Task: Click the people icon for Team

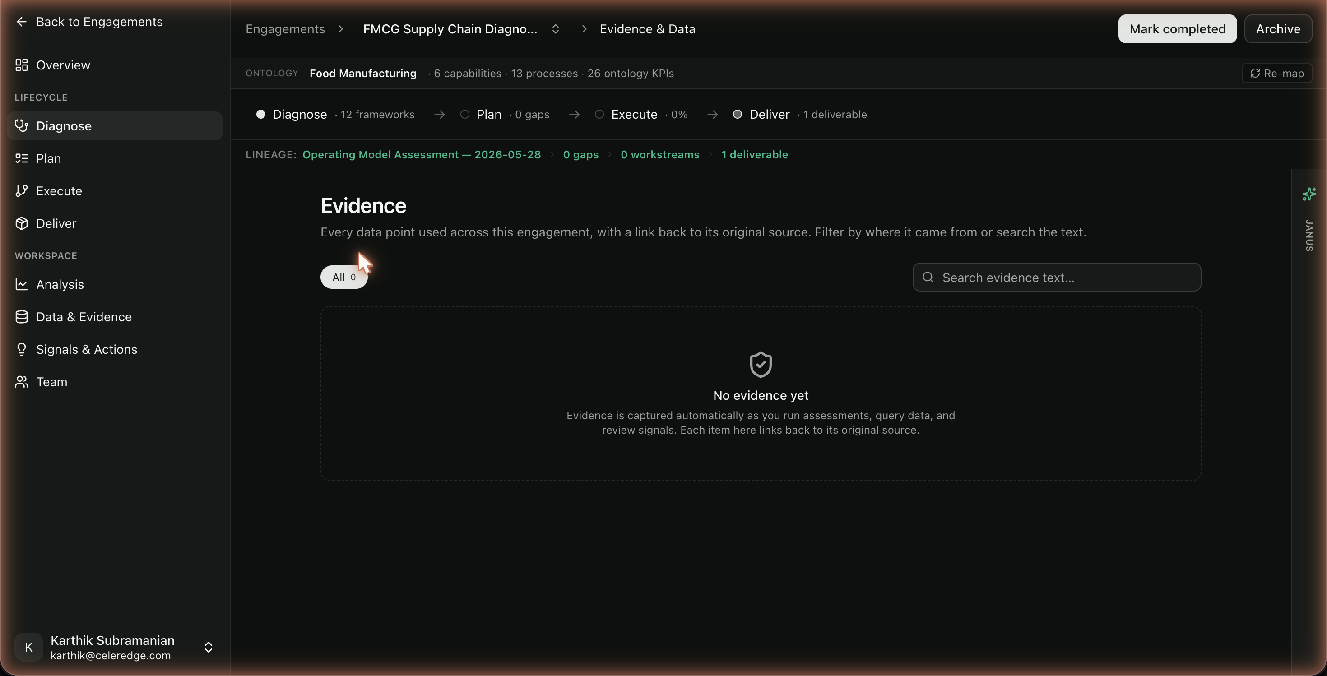Action: pyautogui.click(x=22, y=381)
